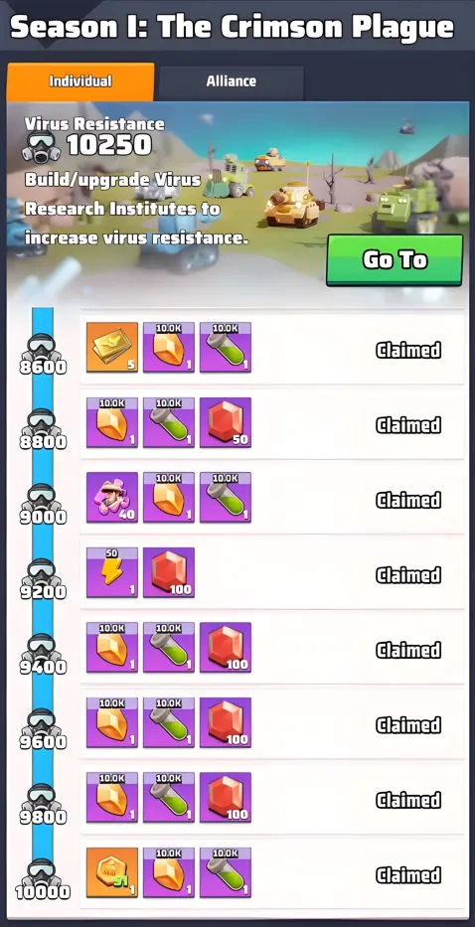Tap the Season I: The Crimson Plague title
The image size is (475, 927).
point(233,27)
